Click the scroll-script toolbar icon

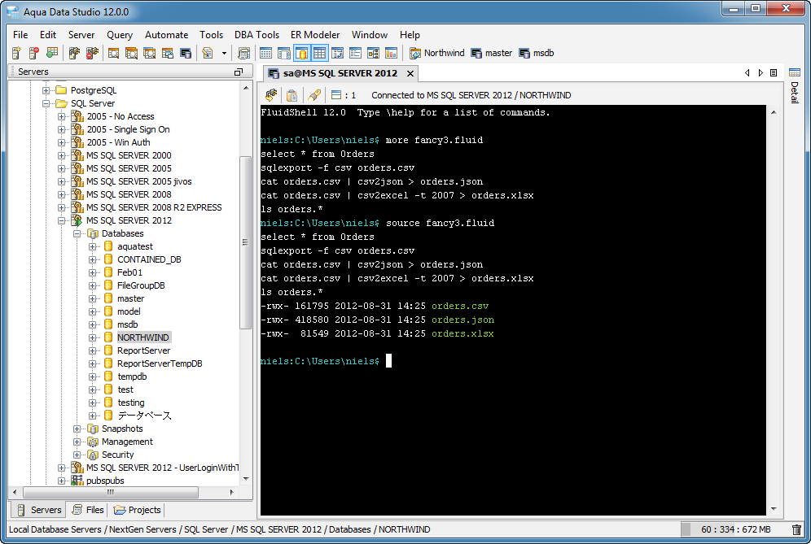click(243, 53)
